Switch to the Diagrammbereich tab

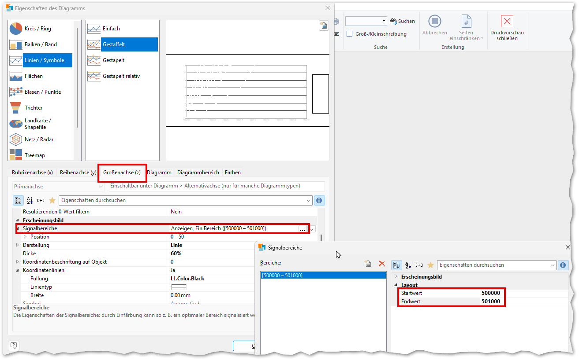point(198,173)
